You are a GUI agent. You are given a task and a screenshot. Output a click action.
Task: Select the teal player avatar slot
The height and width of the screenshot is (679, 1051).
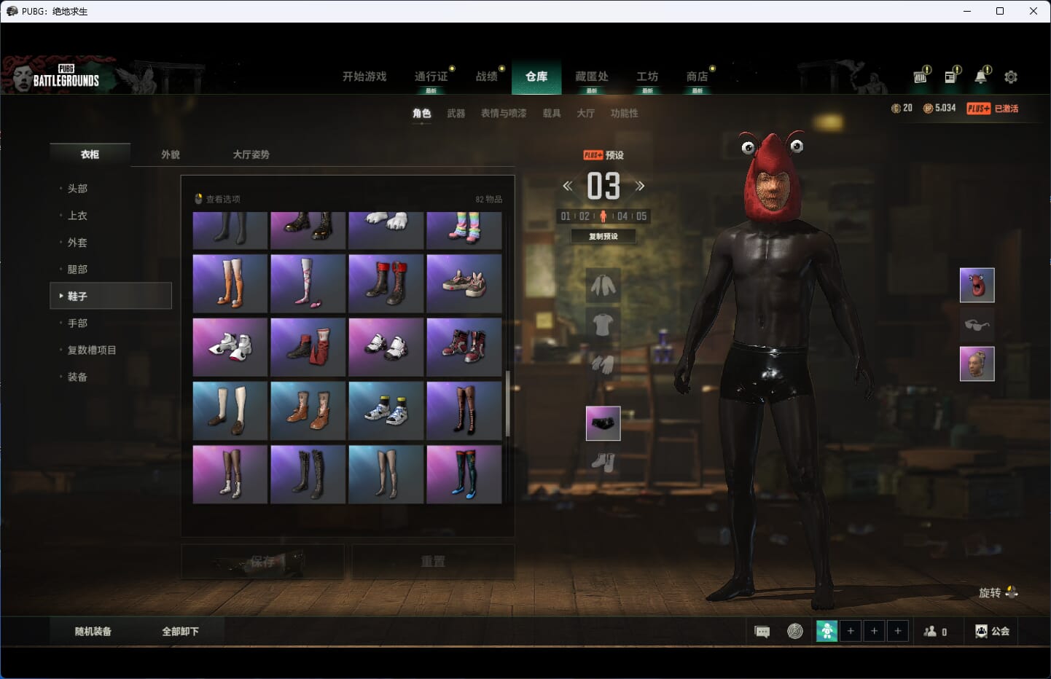tap(827, 631)
